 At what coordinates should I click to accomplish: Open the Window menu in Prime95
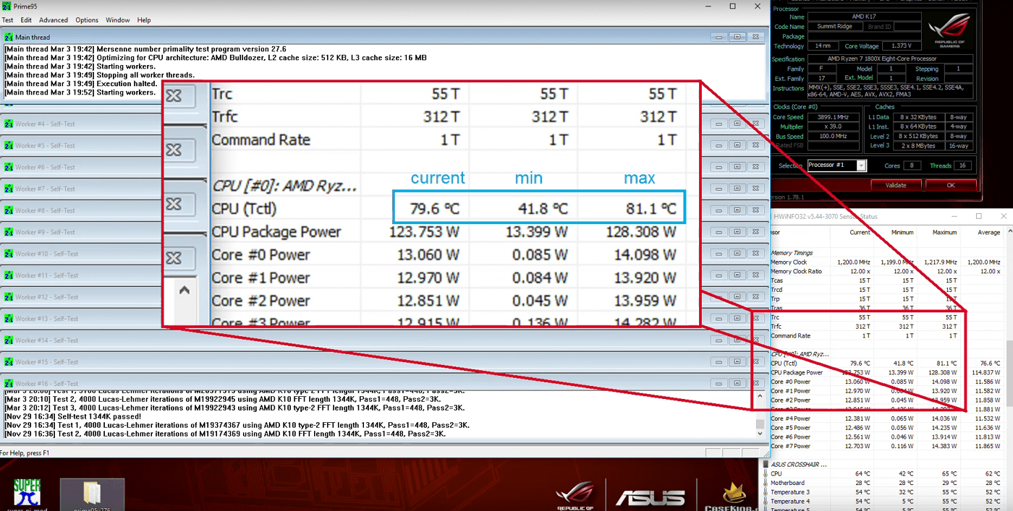tap(118, 20)
